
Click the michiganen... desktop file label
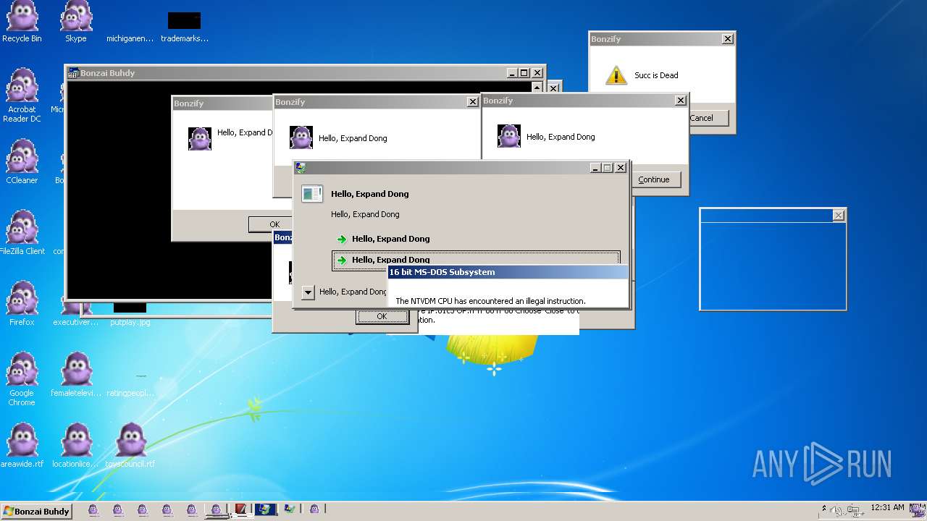pyautogui.click(x=130, y=38)
